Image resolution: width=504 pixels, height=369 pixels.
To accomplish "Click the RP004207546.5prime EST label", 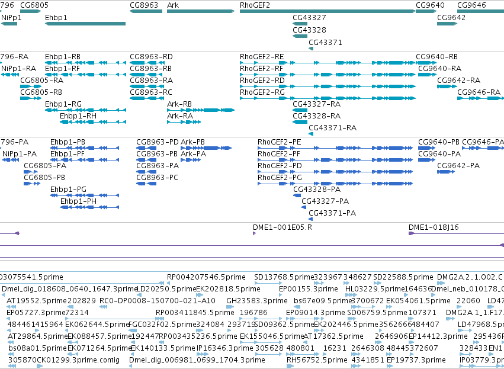I will 206,277.
